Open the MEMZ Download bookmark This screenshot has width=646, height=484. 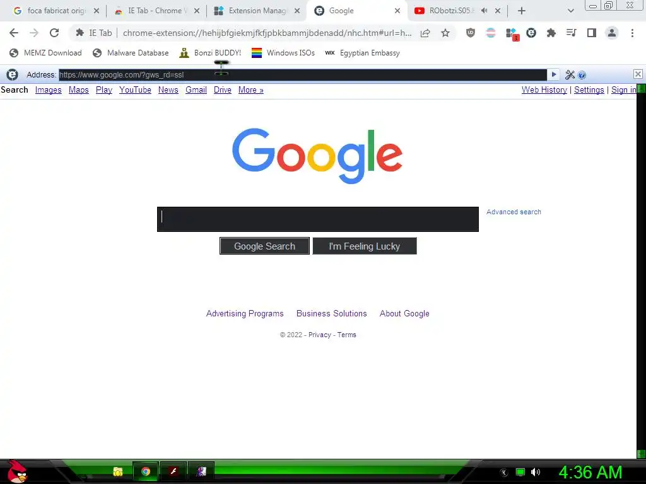pos(45,53)
